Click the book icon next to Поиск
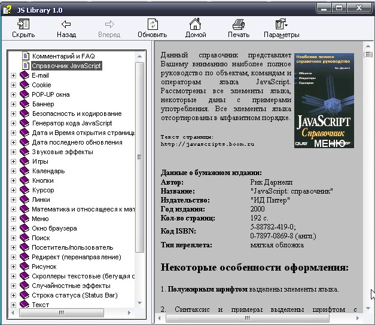Image resolution: width=375 pixels, height=325 pixels. tap(25, 238)
